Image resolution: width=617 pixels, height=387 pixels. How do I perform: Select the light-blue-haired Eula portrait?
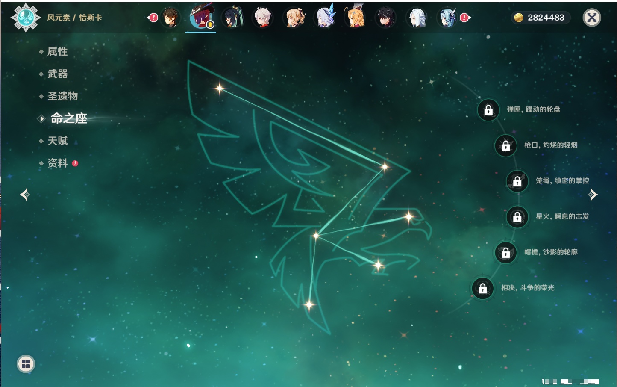448,18
